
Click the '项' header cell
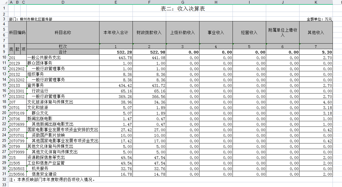tap(24, 49)
